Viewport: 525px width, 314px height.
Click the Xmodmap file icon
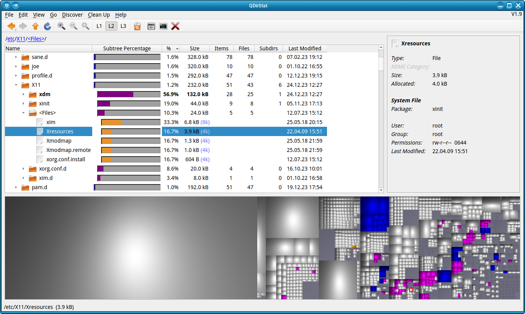click(40, 141)
